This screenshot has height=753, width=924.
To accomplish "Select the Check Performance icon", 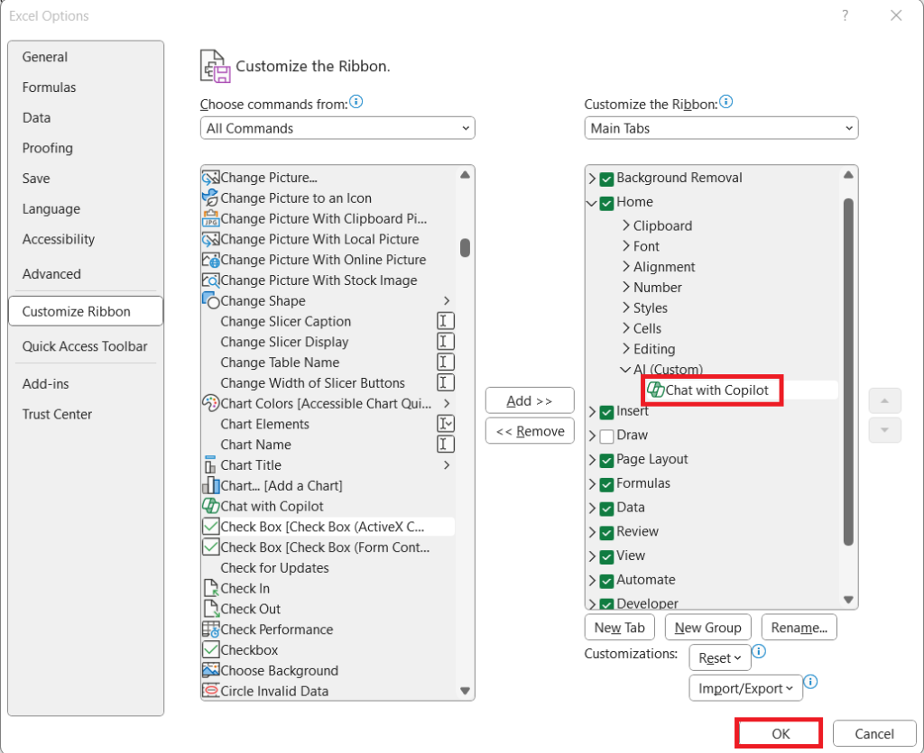I will [x=210, y=629].
